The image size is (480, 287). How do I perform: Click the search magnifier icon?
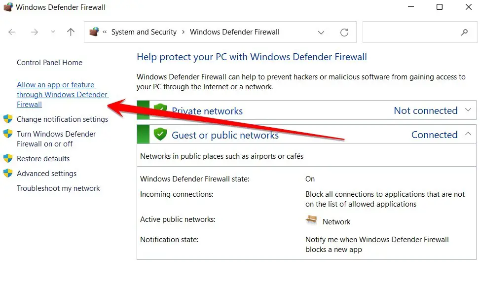pyautogui.click(x=464, y=32)
